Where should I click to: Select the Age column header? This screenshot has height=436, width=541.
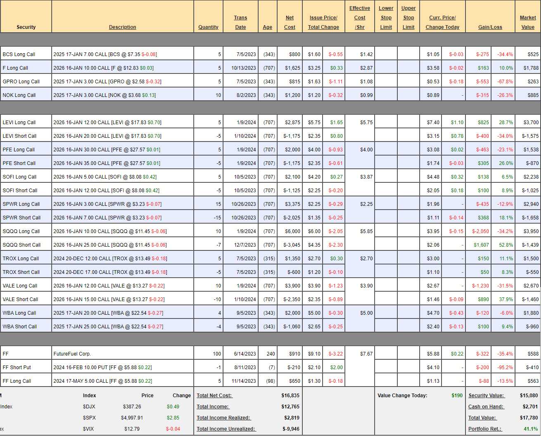coord(268,27)
